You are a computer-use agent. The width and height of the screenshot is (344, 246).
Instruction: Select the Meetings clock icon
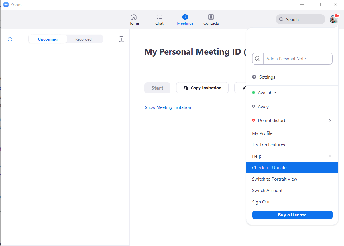185,17
